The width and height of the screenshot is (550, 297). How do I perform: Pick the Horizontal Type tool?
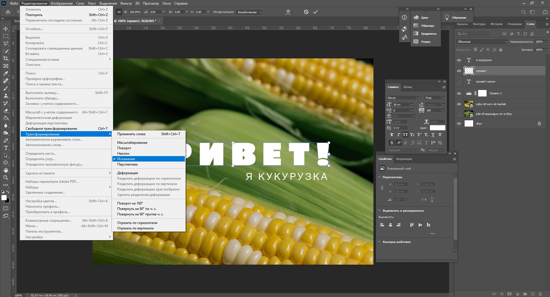click(6, 148)
